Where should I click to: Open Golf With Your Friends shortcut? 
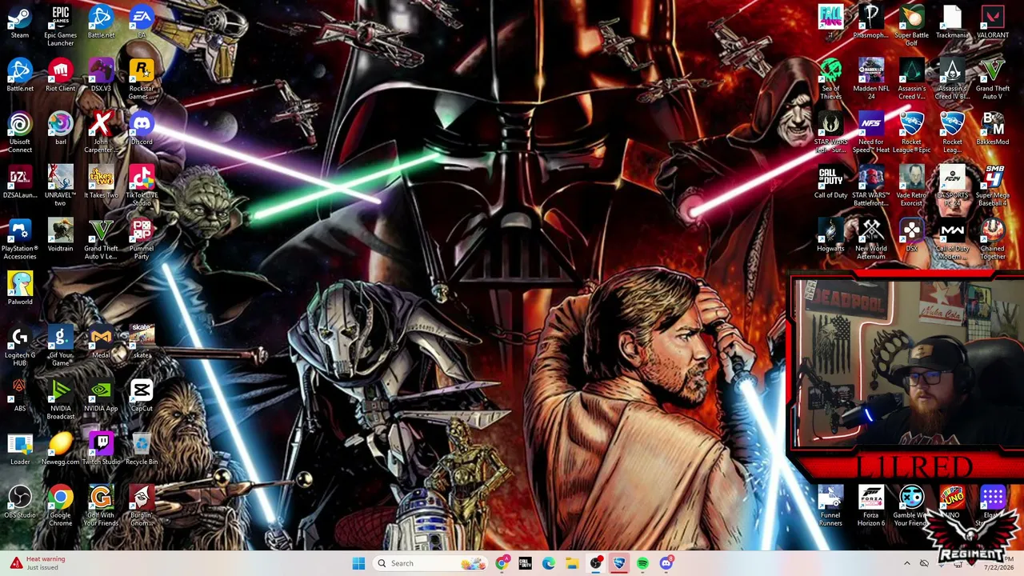101,506
